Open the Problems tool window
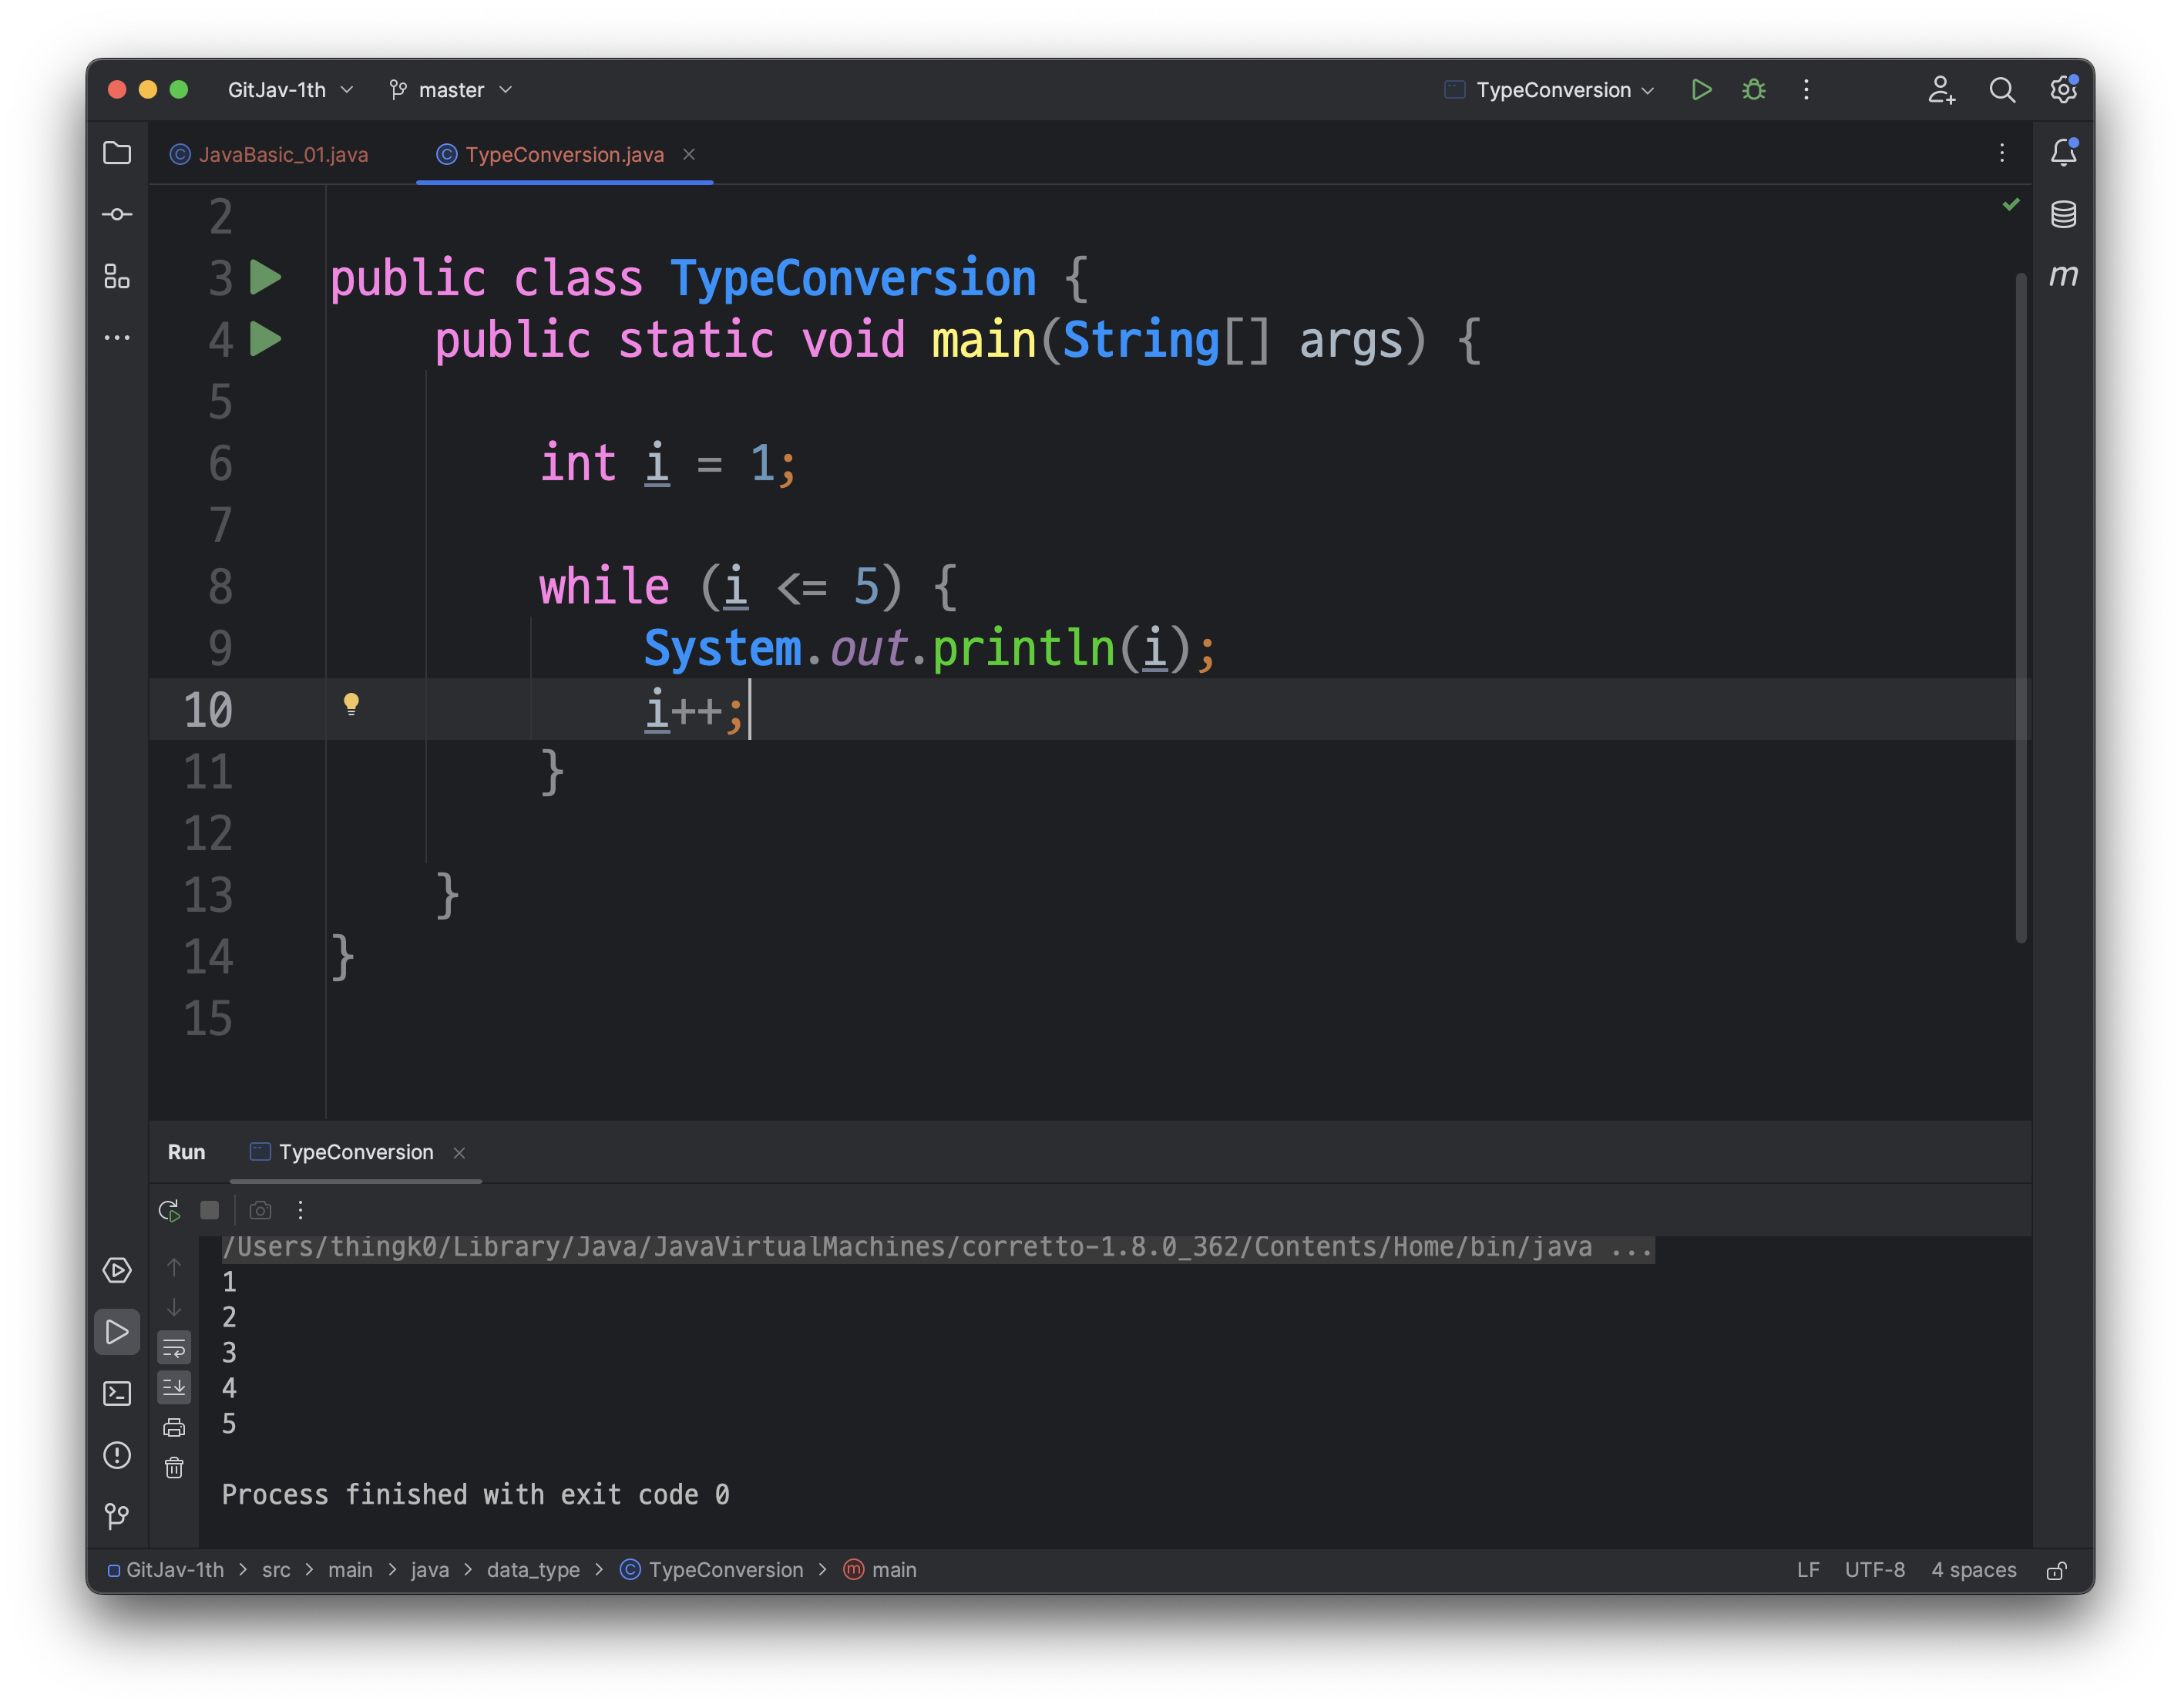 (117, 1455)
